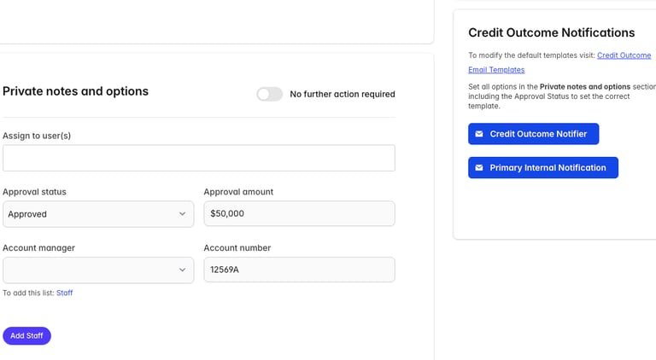The height and width of the screenshot is (360, 656).
Task: Toggle the No further action required switch
Action: pyautogui.click(x=269, y=94)
